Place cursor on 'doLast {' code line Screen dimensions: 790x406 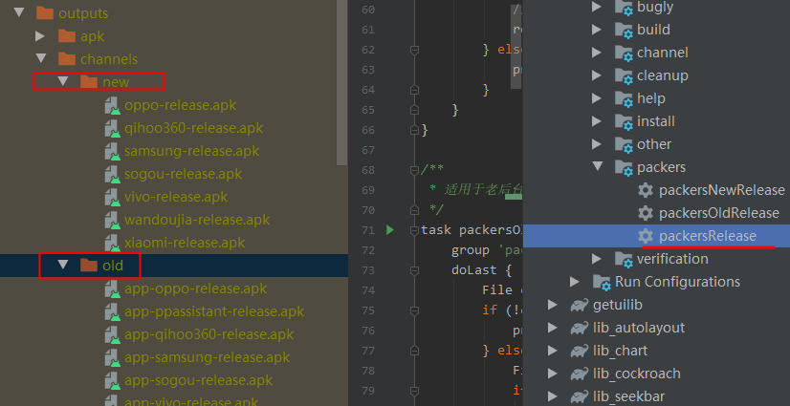481,270
